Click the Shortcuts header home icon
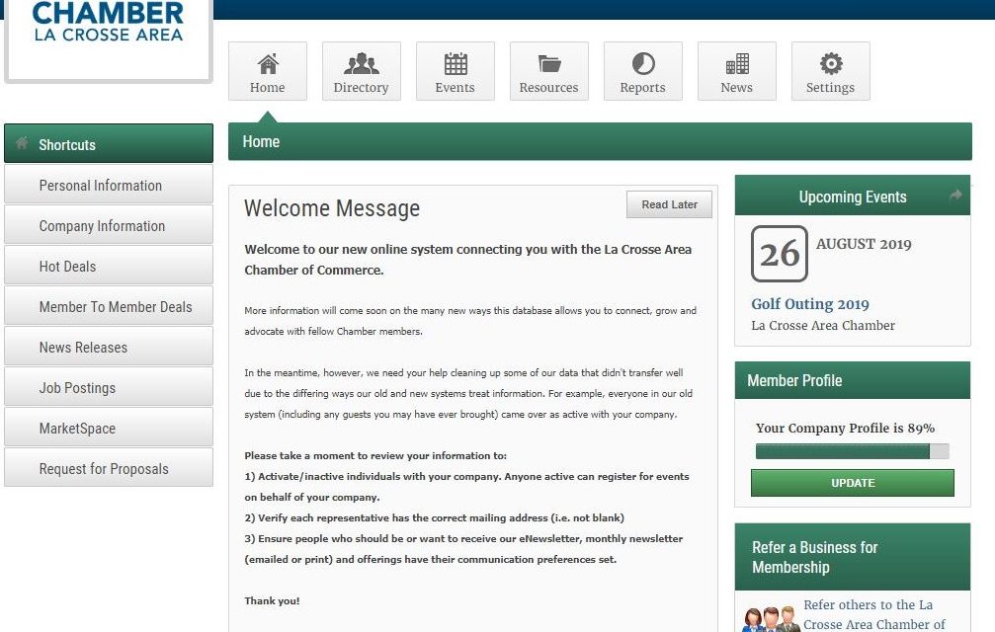The width and height of the screenshot is (995, 632). coord(22,143)
